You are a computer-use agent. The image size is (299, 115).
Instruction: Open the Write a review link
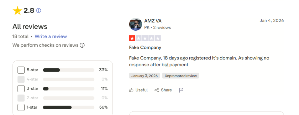point(51,36)
